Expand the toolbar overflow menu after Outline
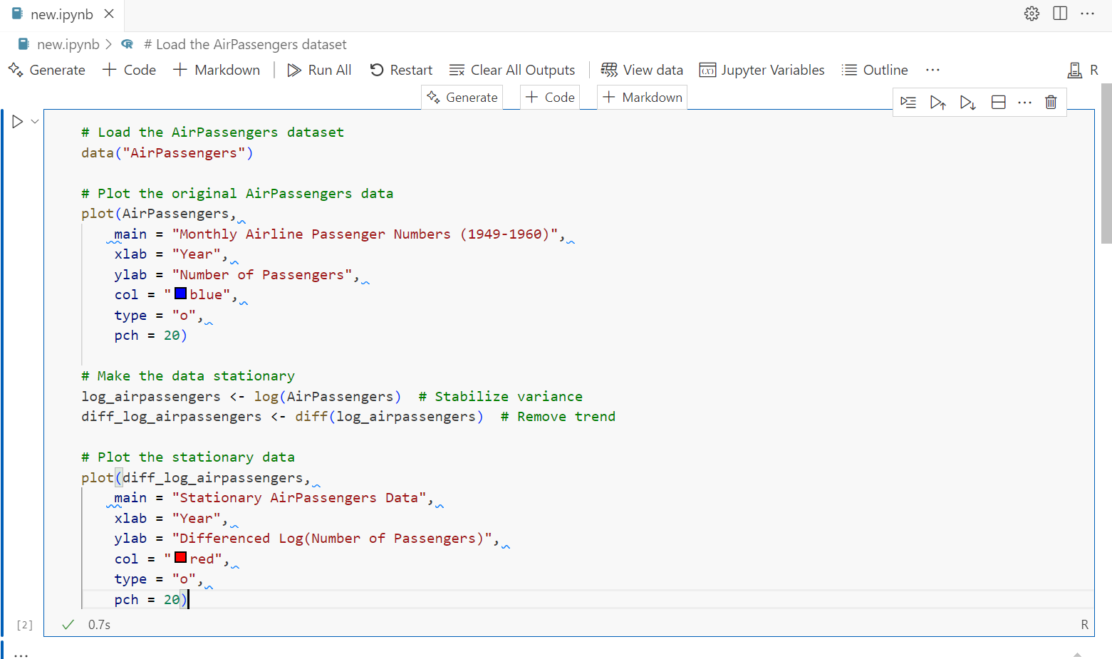The image size is (1112, 659). [x=932, y=70]
